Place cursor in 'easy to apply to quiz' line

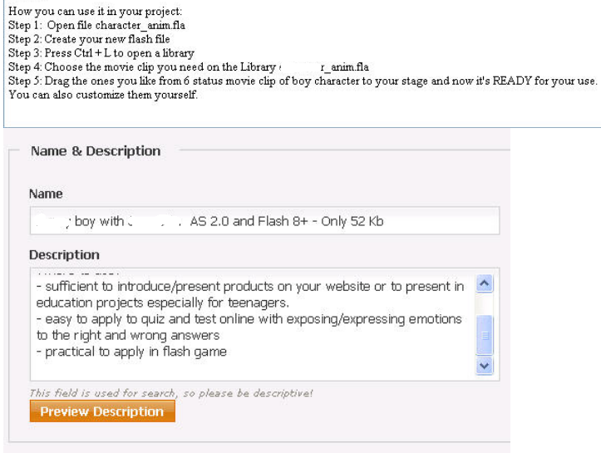249,319
